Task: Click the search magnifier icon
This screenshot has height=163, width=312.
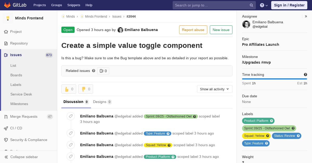Action: [x=251, y=5]
